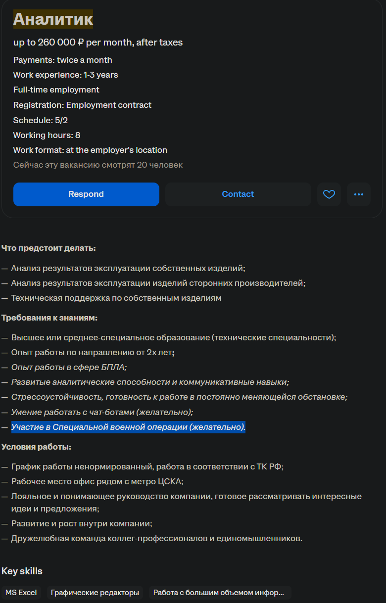Click the Work format employer's location line

click(90, 150)
